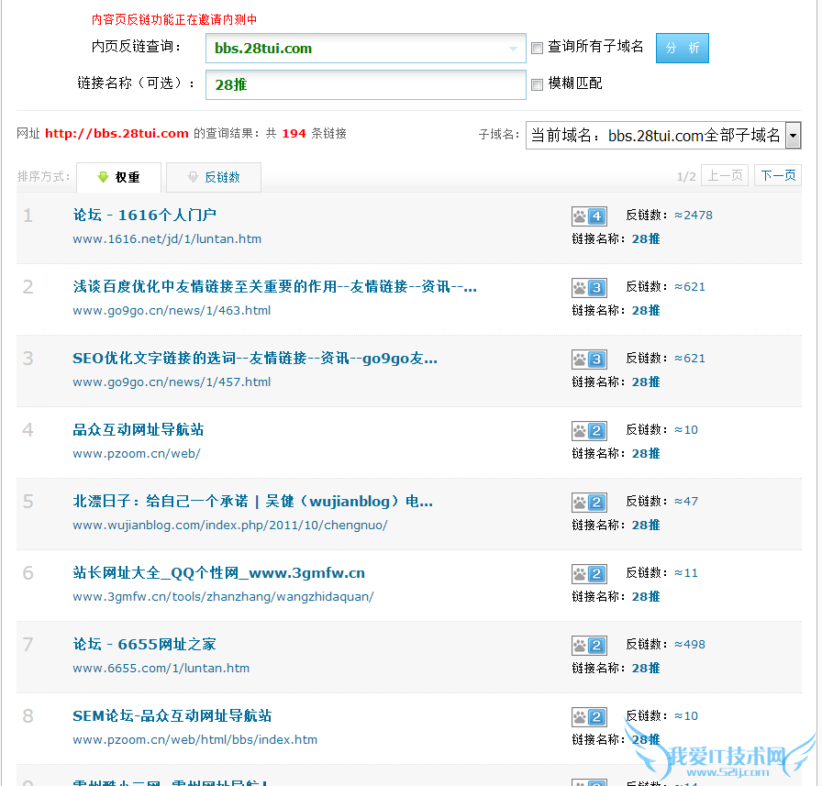Viewport: 822px width, 786px height.
Task: Open www.6655.com/1/luntan.htm URL
Action: pyautogui.click(x=161, y=668)
